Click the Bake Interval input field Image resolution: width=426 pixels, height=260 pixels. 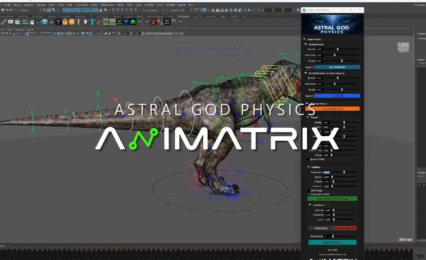(328, 236)
